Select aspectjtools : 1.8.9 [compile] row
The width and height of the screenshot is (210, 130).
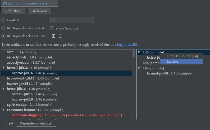(x=67, y=57)
